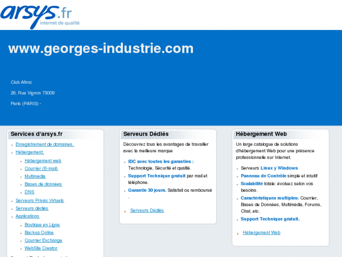Image resolution: width=342 pixels, height=257 pixels.
Task: Click orange arrow beside Hébergement Web link
Action: [238, 234]
